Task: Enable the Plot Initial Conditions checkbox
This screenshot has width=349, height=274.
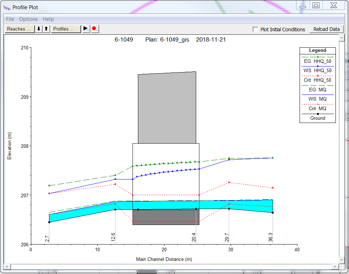Action: tap(256, 29)
